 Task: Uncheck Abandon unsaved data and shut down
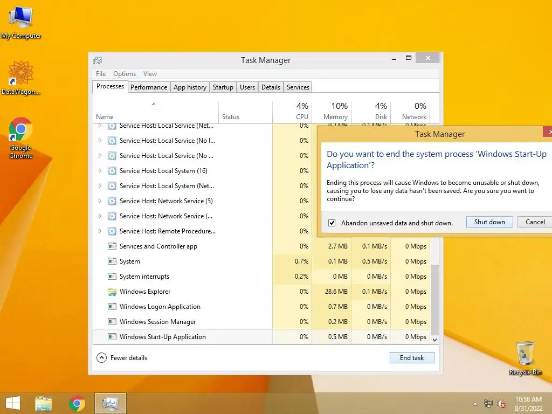(332, 223)
